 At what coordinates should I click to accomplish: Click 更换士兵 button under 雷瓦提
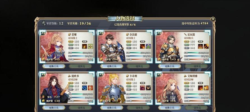coord(170,66)
